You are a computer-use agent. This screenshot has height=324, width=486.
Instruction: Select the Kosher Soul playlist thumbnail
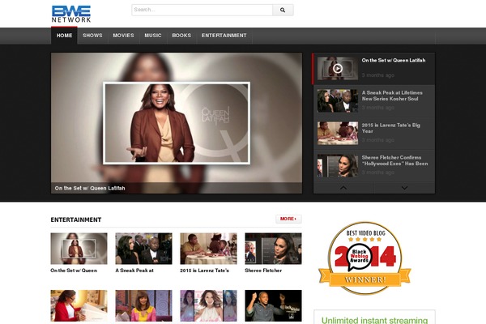coord(338,100)
